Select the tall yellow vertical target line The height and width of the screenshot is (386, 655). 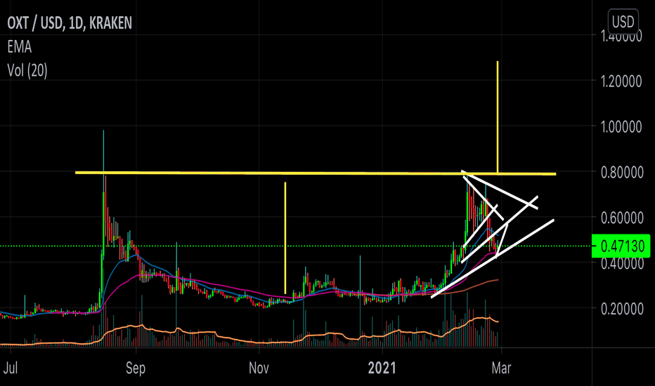tap(497, 117)
